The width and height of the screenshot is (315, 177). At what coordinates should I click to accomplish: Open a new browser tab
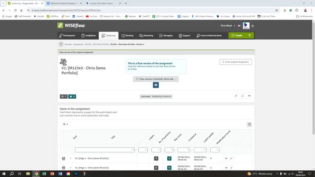pyautogui.click(x=126, y=3)
